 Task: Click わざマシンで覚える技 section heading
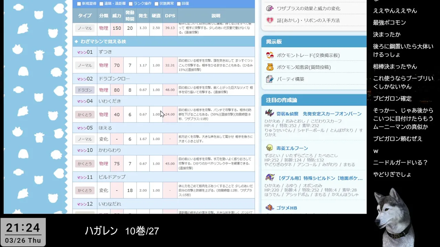103,41
